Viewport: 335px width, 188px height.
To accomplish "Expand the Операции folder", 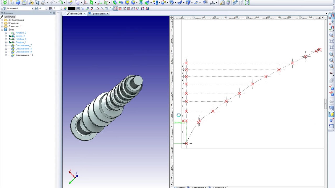I will (2, 23).
